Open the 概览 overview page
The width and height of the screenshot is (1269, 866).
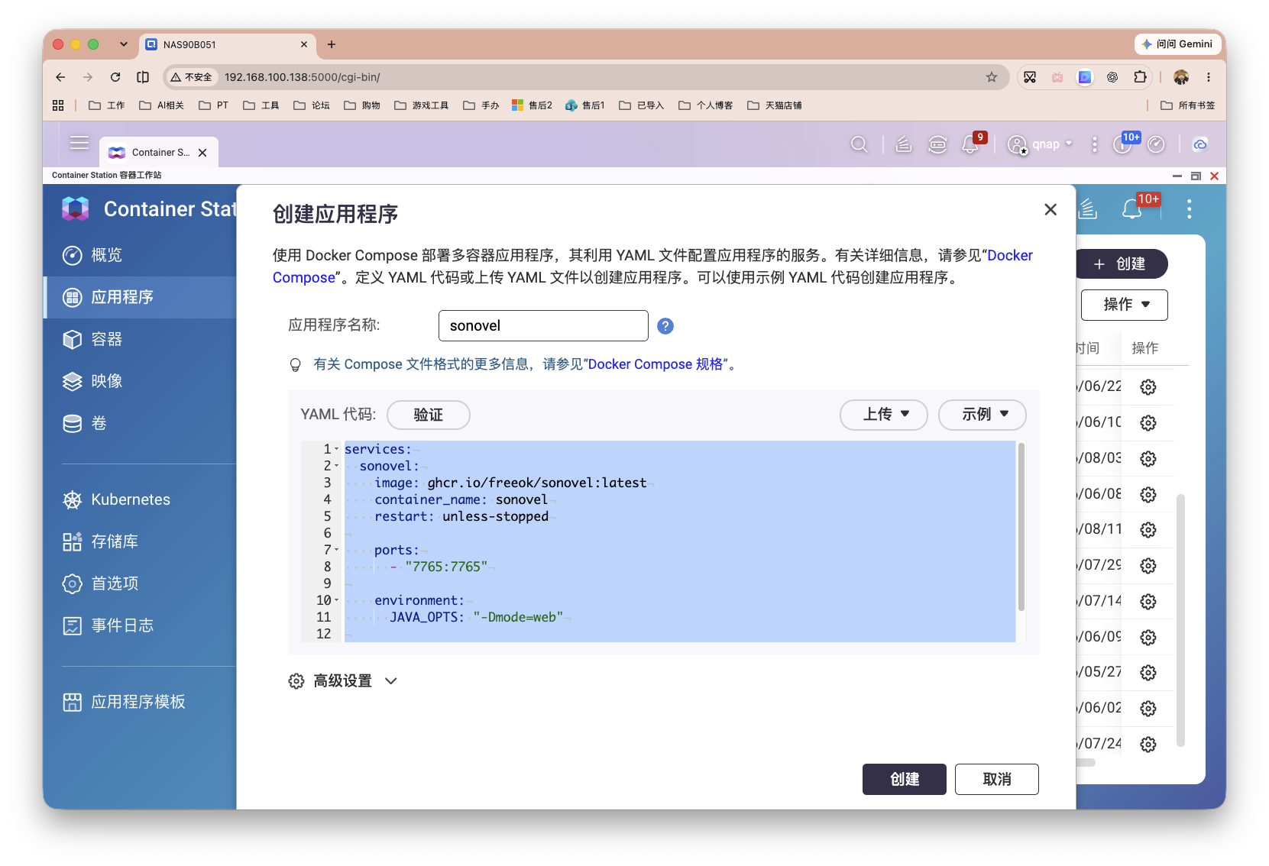click(x=140, y=255)
